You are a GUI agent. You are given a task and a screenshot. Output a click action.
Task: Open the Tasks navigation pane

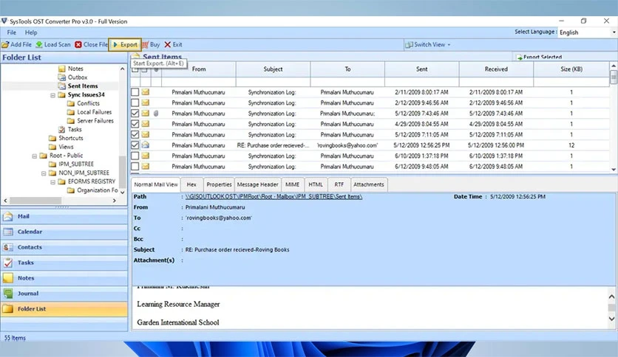click(x=64, y=263)
